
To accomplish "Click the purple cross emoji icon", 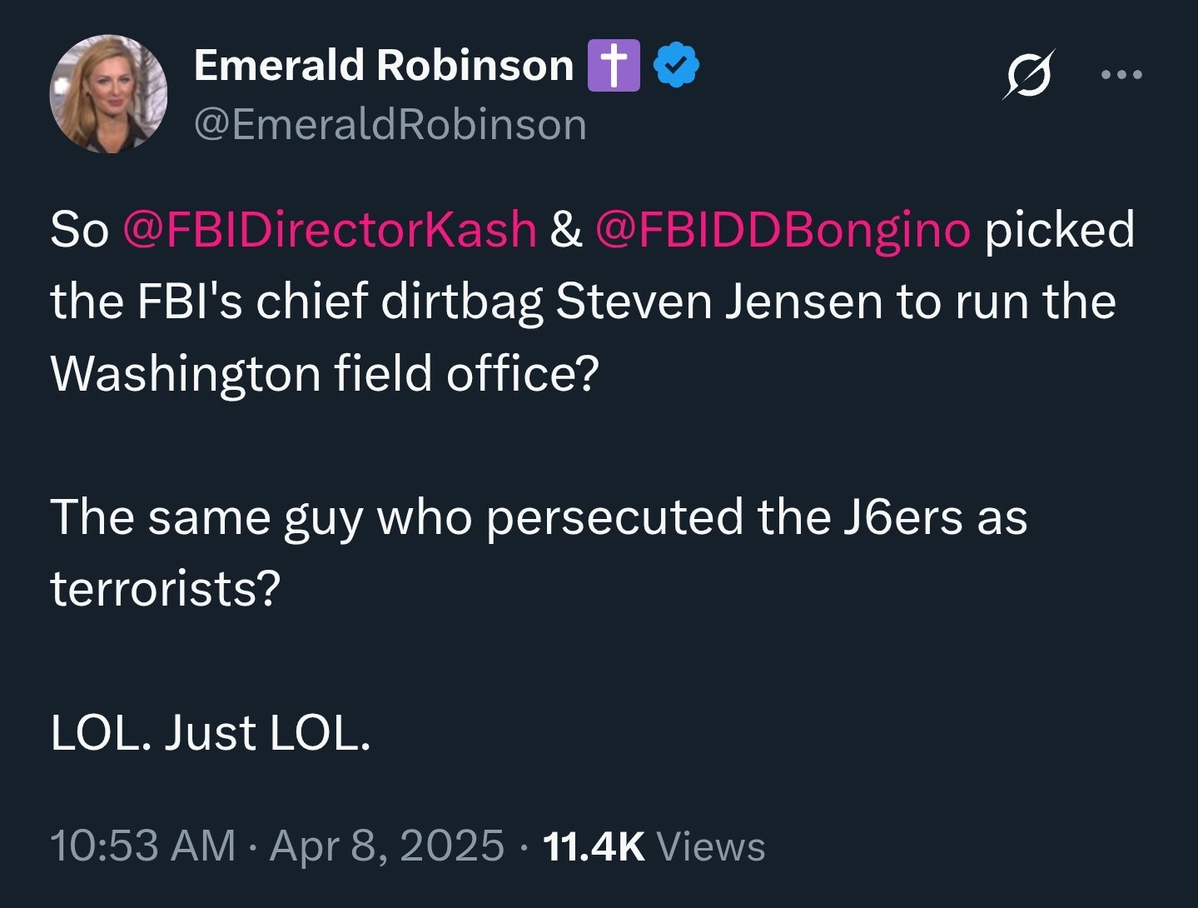I will pos(614,66).
